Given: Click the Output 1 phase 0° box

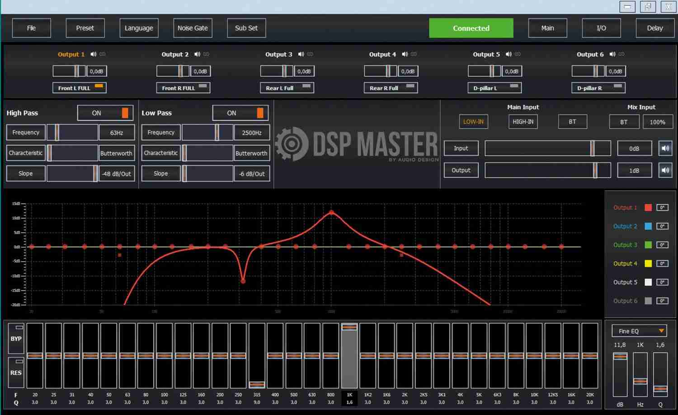Looking at the screenshot, I should click(662, 207).
